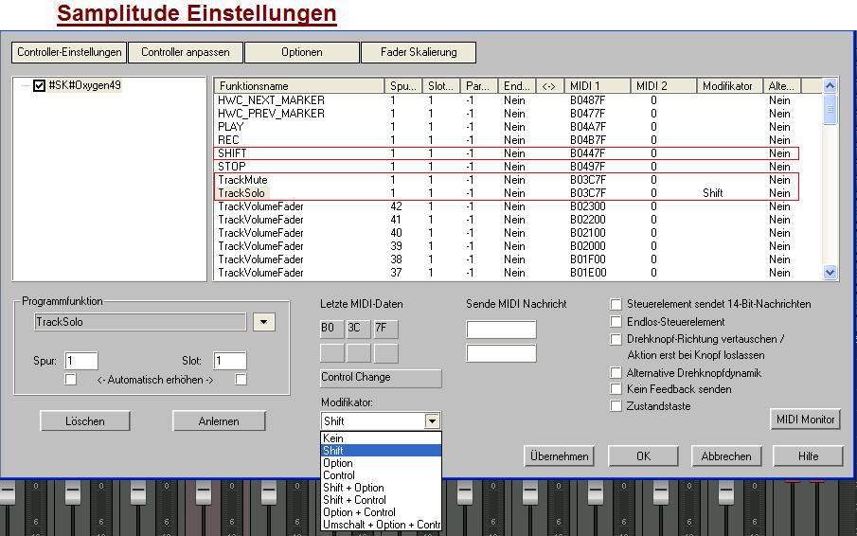Enable automatic increase checkbox for Spur
The width and height of the screenshot is (857, 536).
pos(70,379)
